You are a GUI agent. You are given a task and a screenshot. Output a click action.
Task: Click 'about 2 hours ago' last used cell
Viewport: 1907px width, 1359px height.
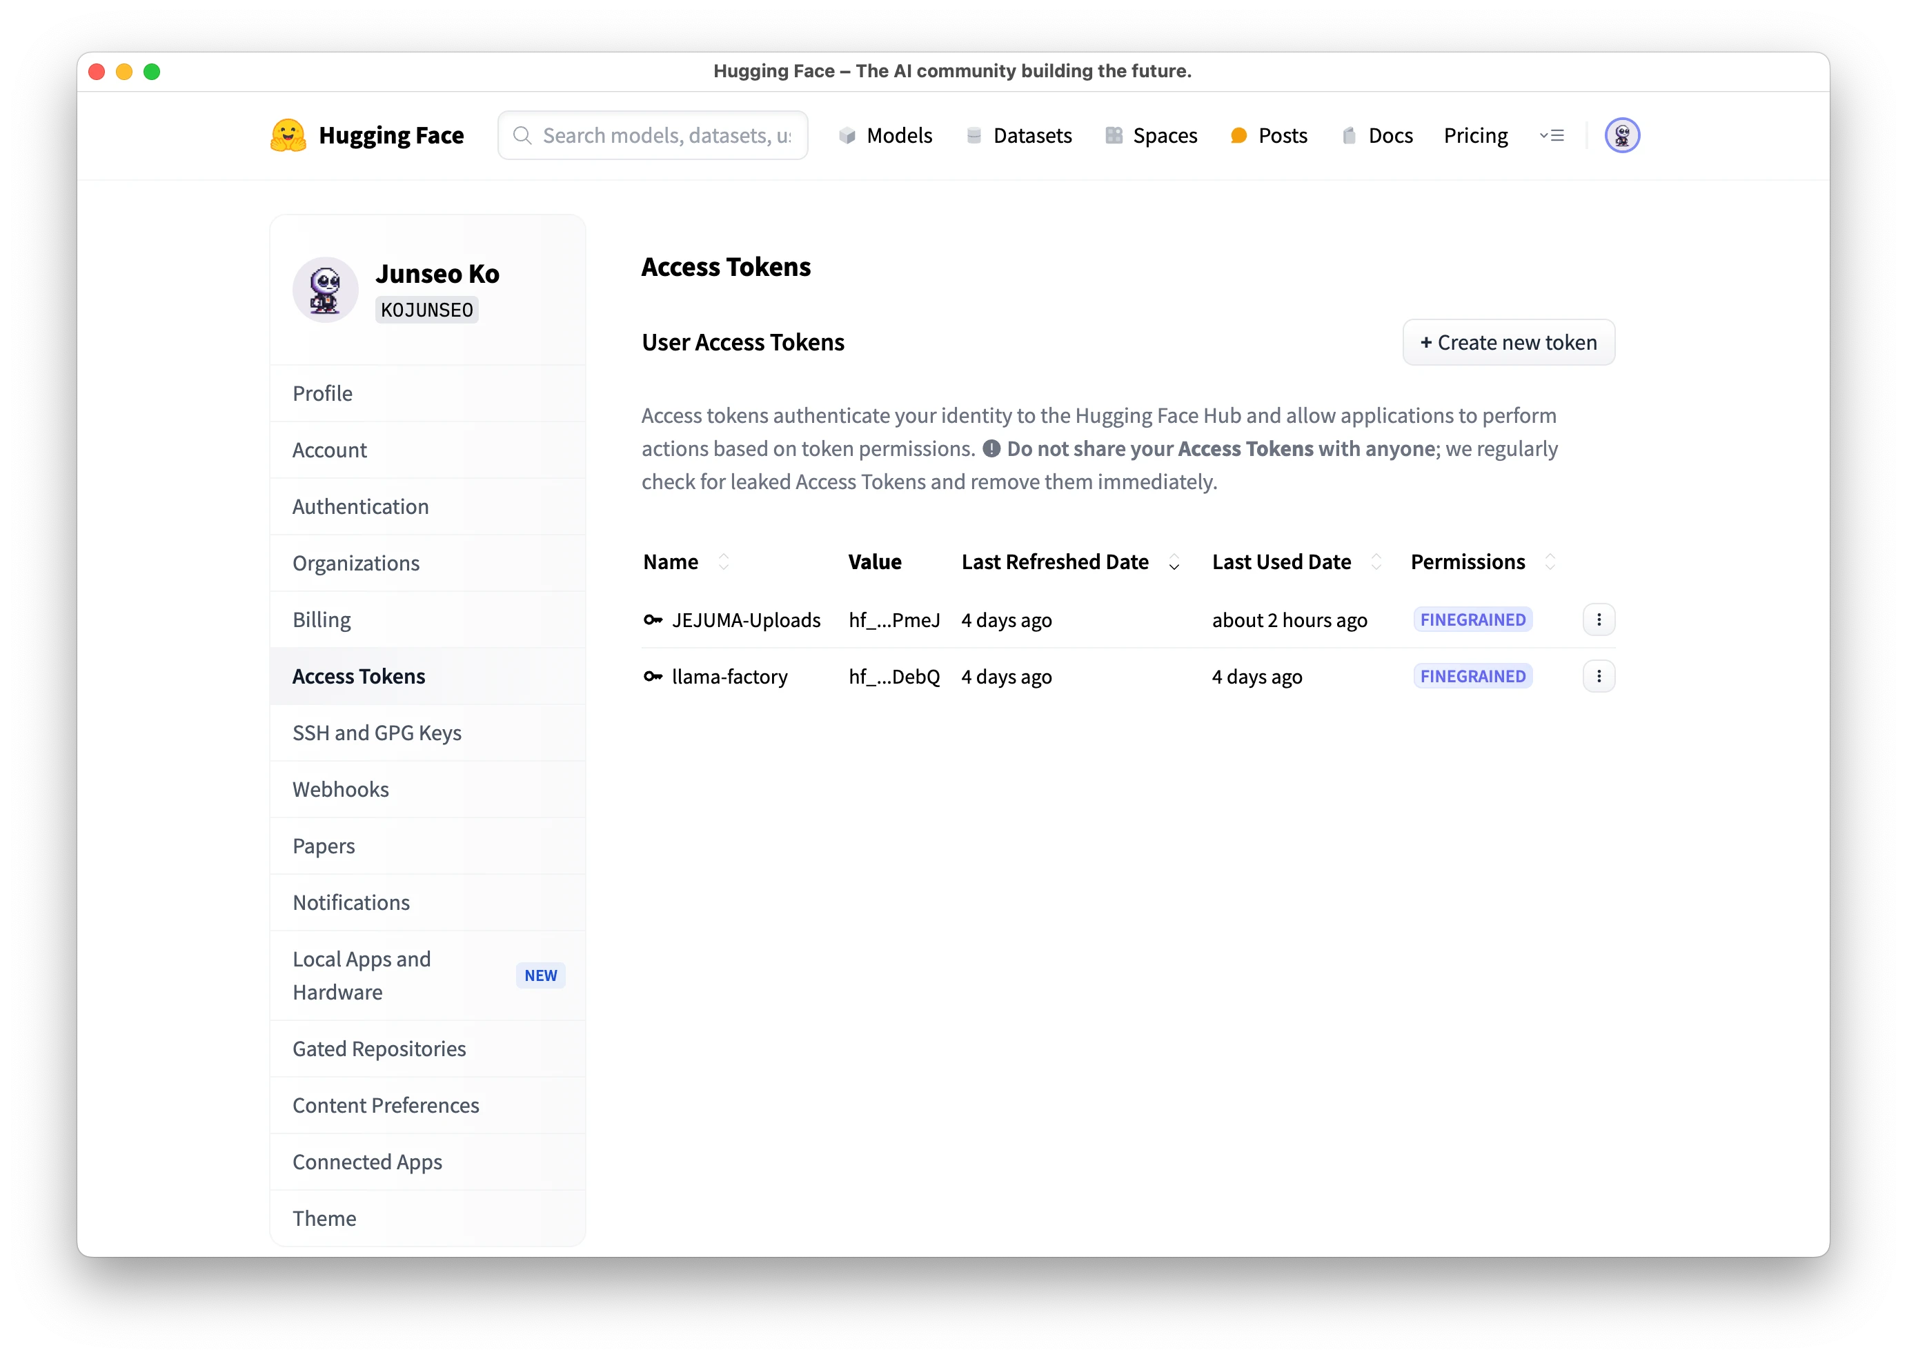[x=1290, y=620]
